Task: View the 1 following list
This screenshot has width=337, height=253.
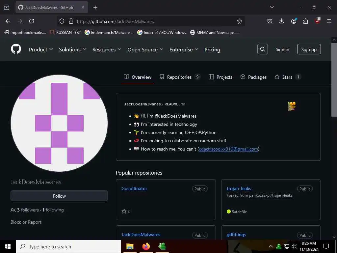Action: click(x=53, y=210)
